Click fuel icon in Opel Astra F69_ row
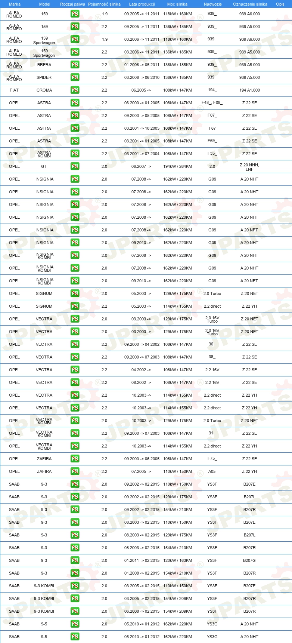 (75, 141)
